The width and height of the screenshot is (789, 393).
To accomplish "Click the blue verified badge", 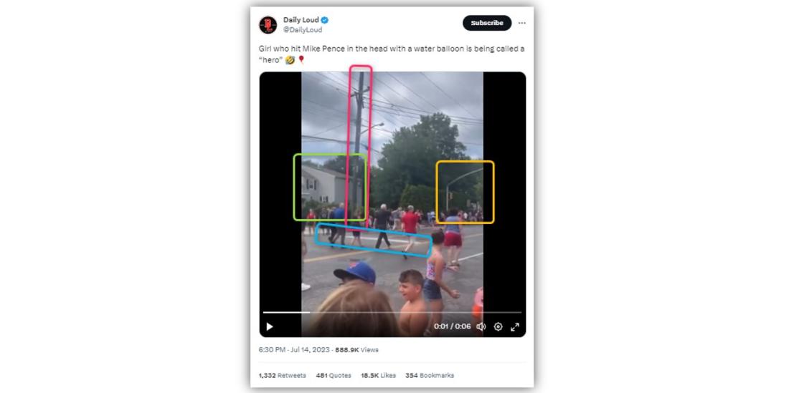I will 325,20.
